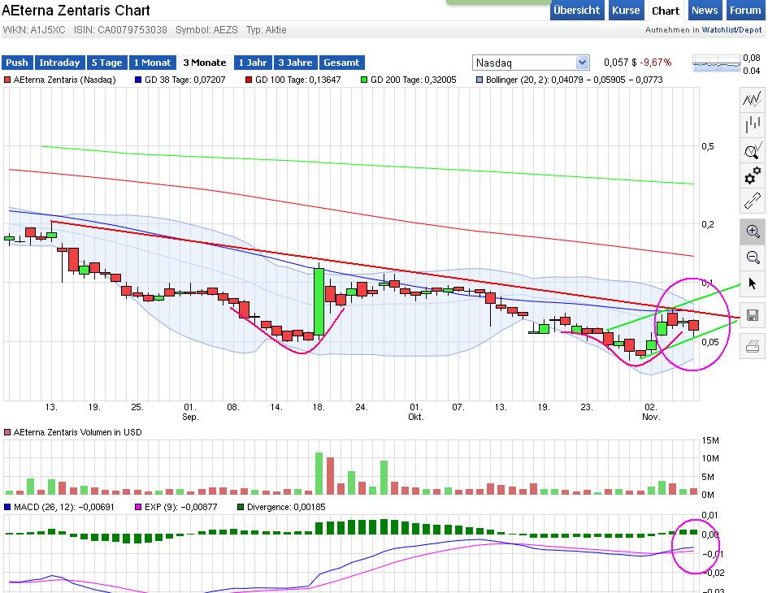The width and height of the screenshot is (768, 593).
Task: Activate the zoom out tool
Action: 752,258
